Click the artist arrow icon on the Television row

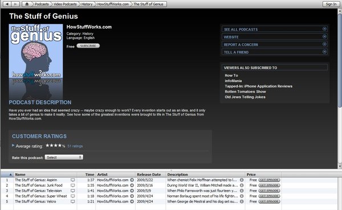click(x=132, y=191)
